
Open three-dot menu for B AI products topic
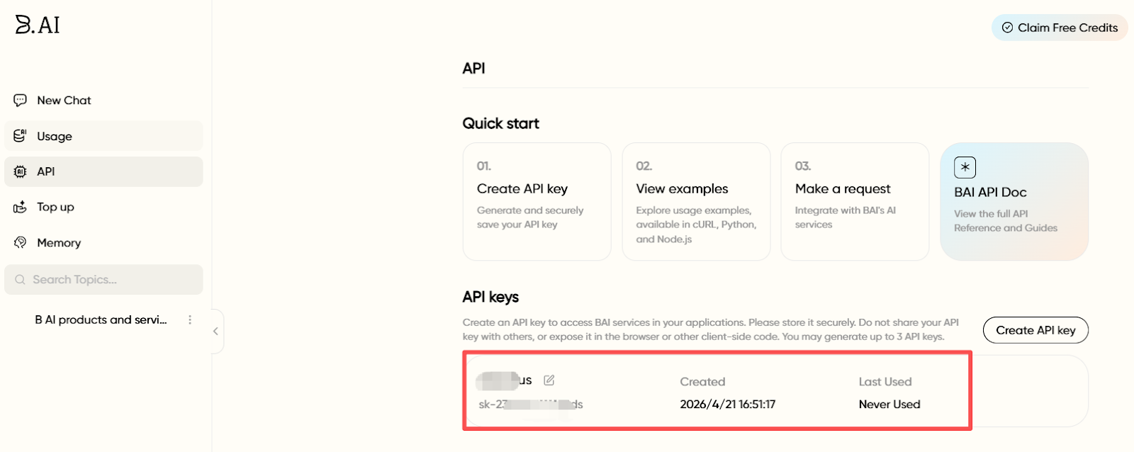[190, 320]
